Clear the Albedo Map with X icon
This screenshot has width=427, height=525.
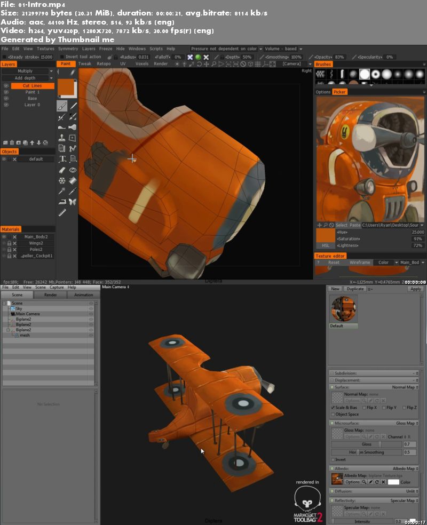click(383, 482)
